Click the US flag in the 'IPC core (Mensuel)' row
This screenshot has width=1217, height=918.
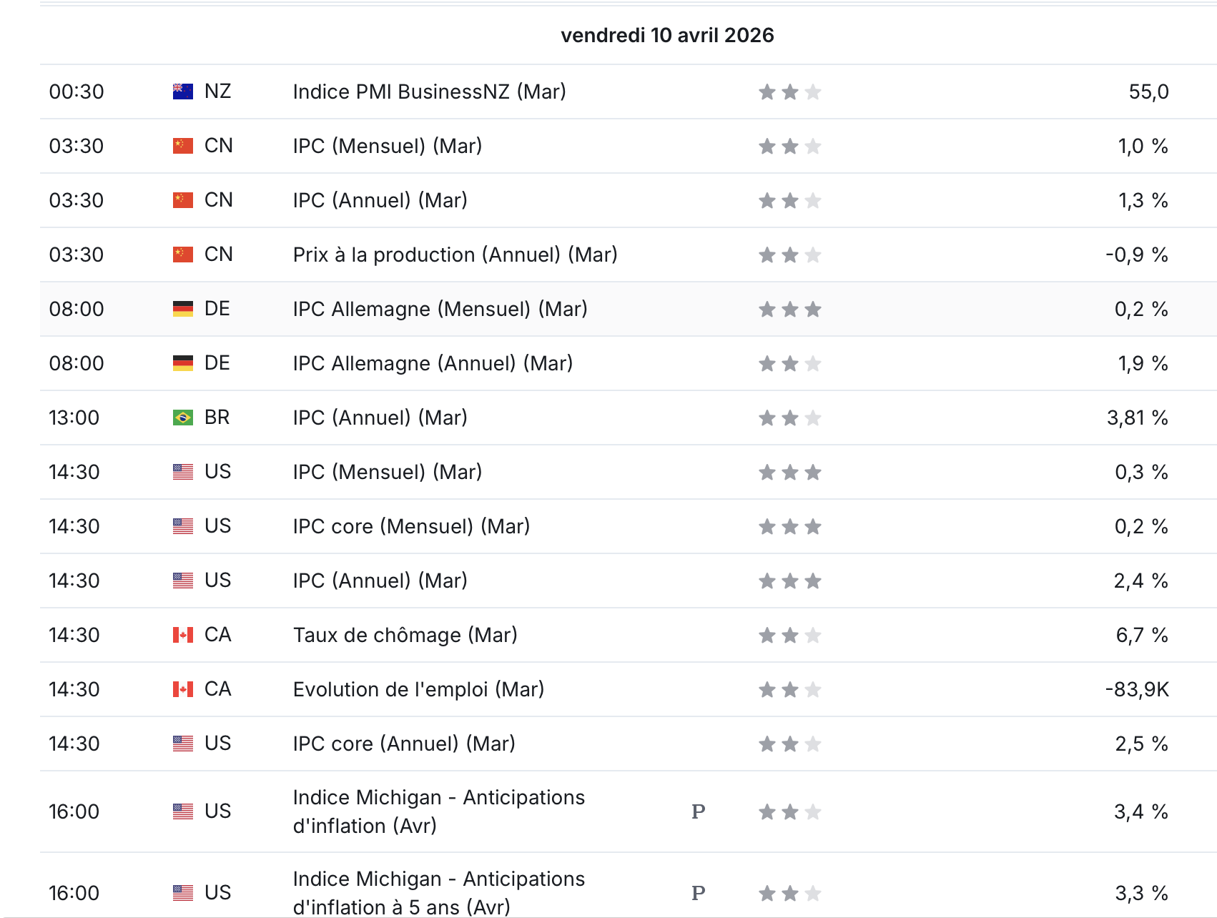(183, 526)
